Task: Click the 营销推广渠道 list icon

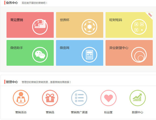Action: pyautogui.click(x=79, y=98)
